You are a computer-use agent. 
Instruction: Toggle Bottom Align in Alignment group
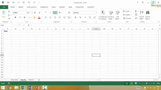tap(55, 12)
